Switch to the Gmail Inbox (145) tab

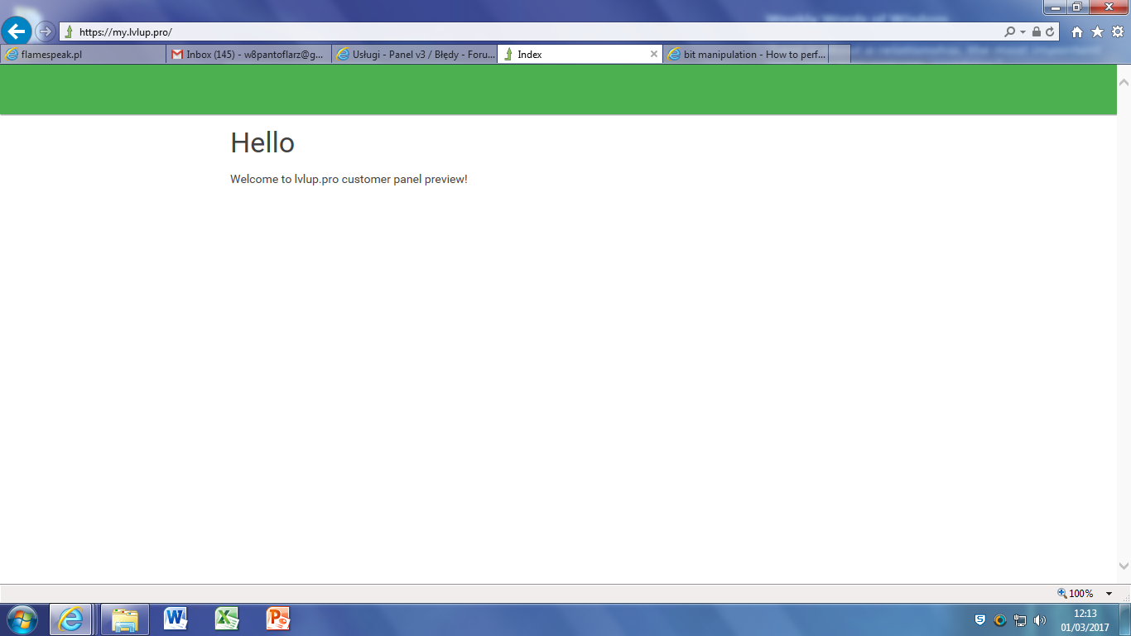click(x=248, y=55)
